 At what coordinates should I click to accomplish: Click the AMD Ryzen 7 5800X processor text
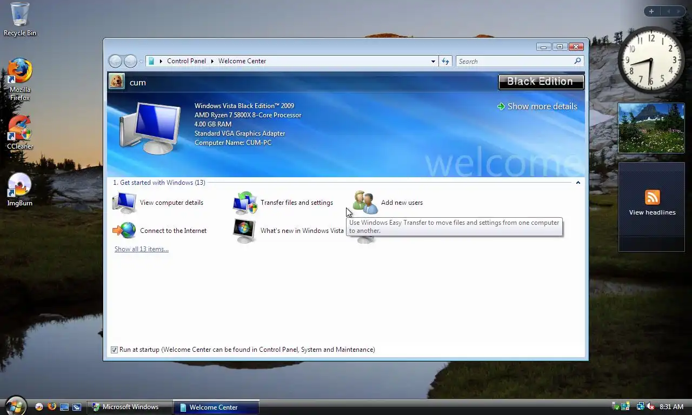point(248,115)
